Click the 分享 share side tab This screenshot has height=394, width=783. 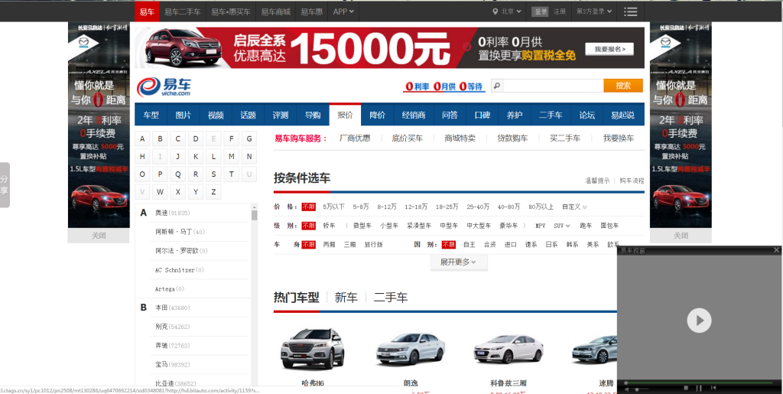[5, 185]
